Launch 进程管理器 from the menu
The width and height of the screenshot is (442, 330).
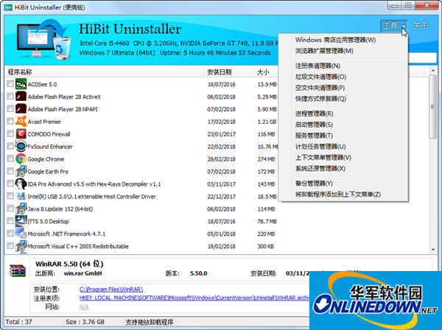click(343, 113)
